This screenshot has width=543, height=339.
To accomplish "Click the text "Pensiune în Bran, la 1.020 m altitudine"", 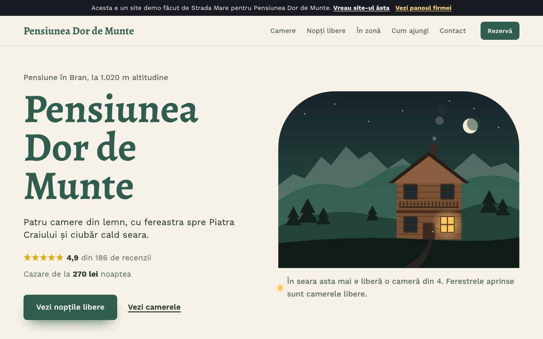I will (96, 77).
